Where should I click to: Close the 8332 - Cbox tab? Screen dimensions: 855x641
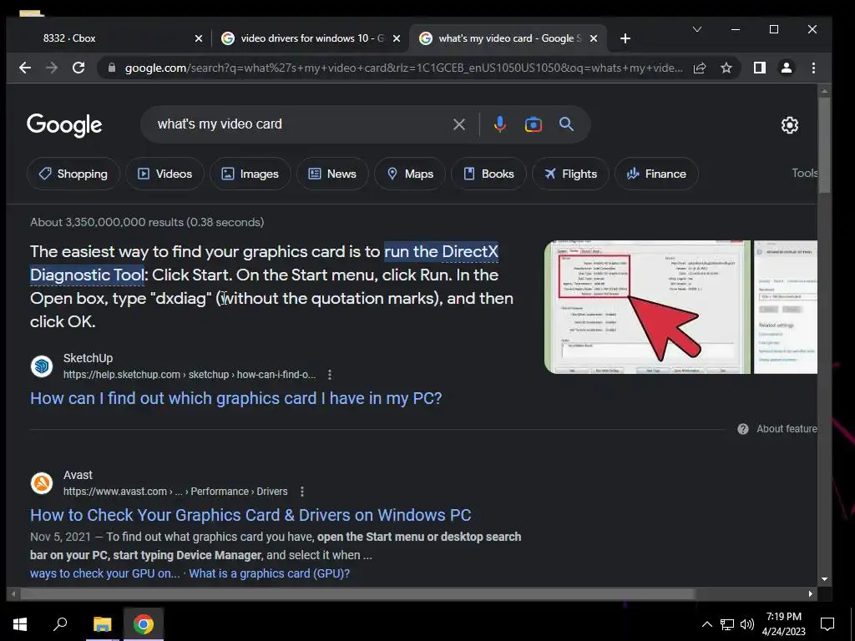tap(199, 38)
